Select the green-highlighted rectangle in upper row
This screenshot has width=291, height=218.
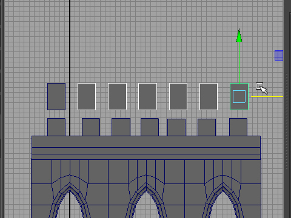tap(239, 96)
